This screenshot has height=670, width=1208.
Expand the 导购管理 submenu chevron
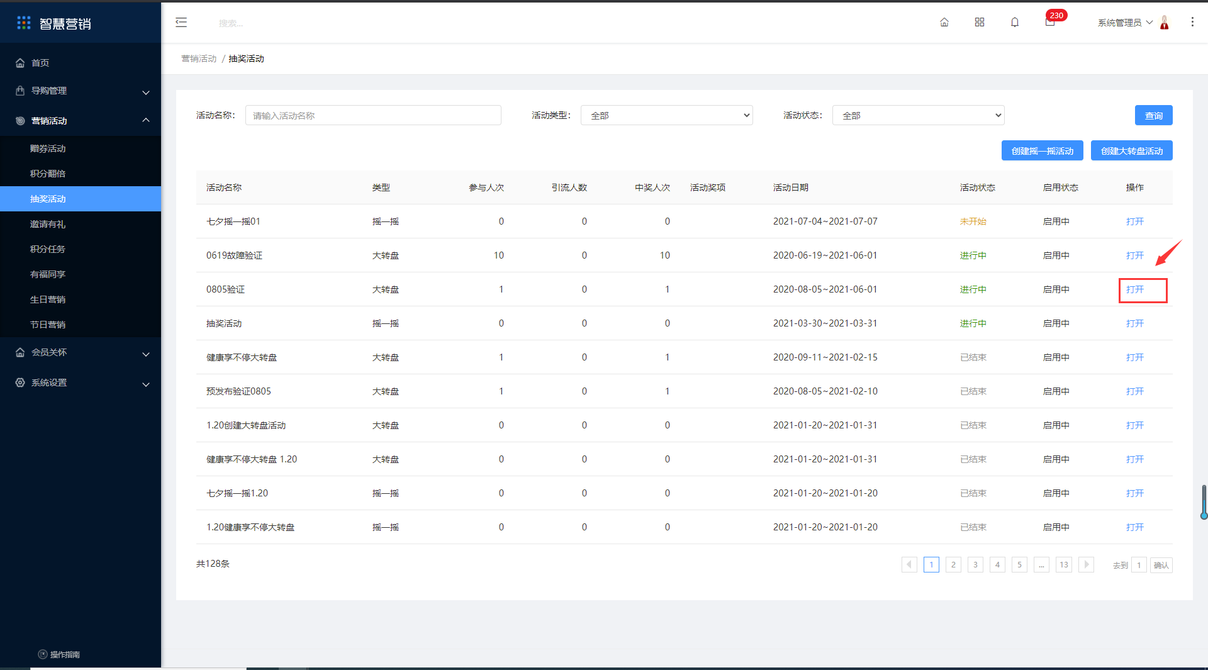[x=146, y=92]
